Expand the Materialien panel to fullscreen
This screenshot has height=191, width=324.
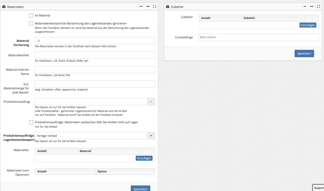pyautogui.click(x=154, y=7)
